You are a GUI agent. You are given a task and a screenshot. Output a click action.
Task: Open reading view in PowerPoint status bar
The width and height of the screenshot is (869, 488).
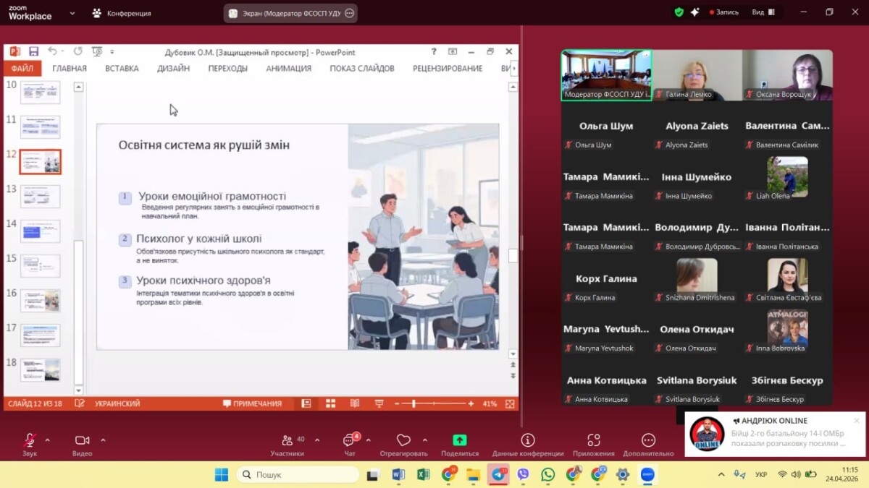355,403
